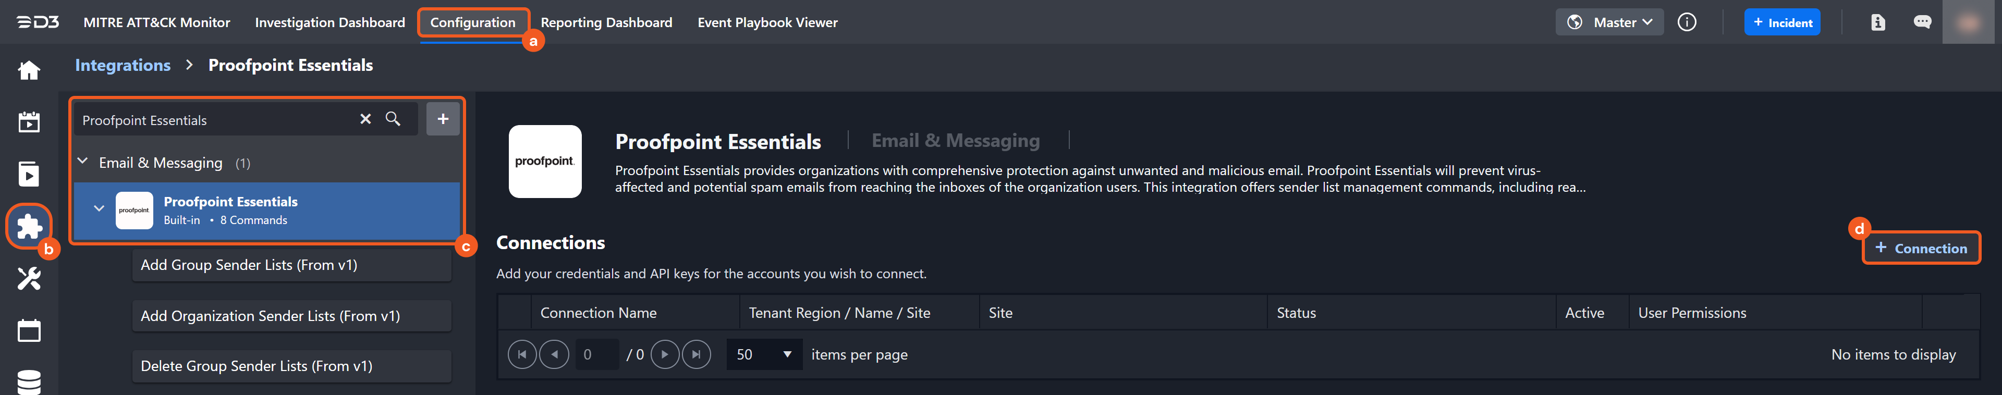Image resolution: width=2002 pixels, height=395 pixels.
Task: Clear the integration search text
Action: (x=365, y=119)
